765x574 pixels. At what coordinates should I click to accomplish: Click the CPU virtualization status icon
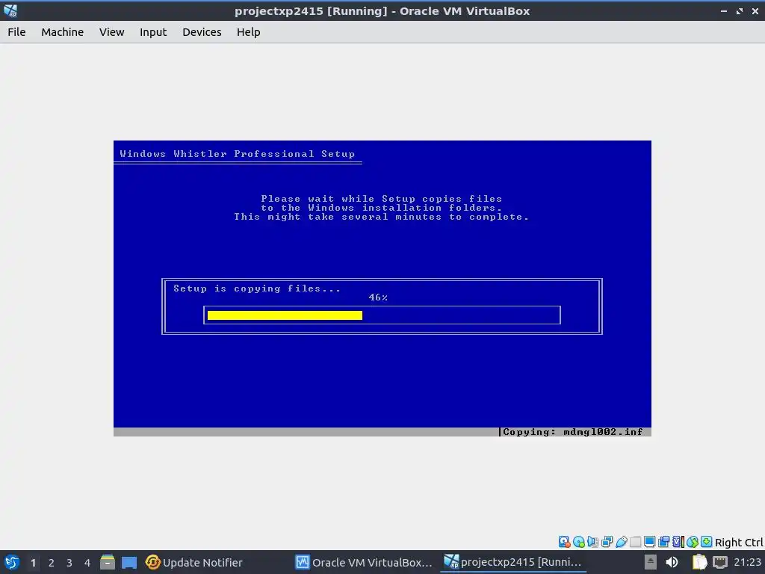[678, 542]
